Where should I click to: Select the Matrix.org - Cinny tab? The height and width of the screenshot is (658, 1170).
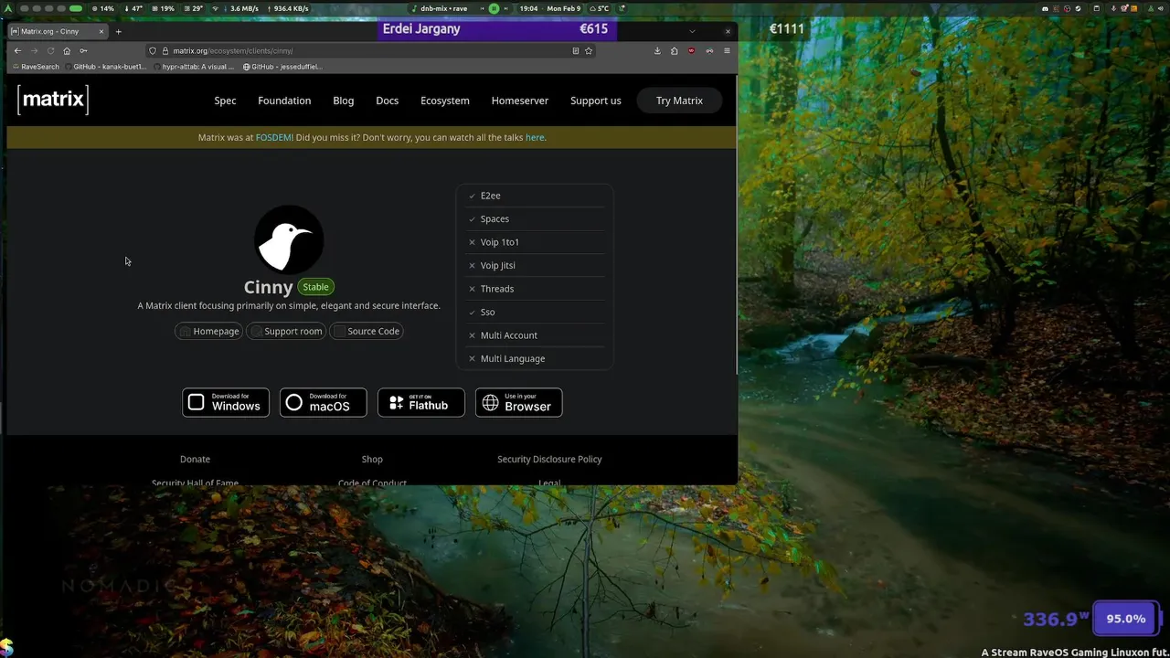(58, 31)
